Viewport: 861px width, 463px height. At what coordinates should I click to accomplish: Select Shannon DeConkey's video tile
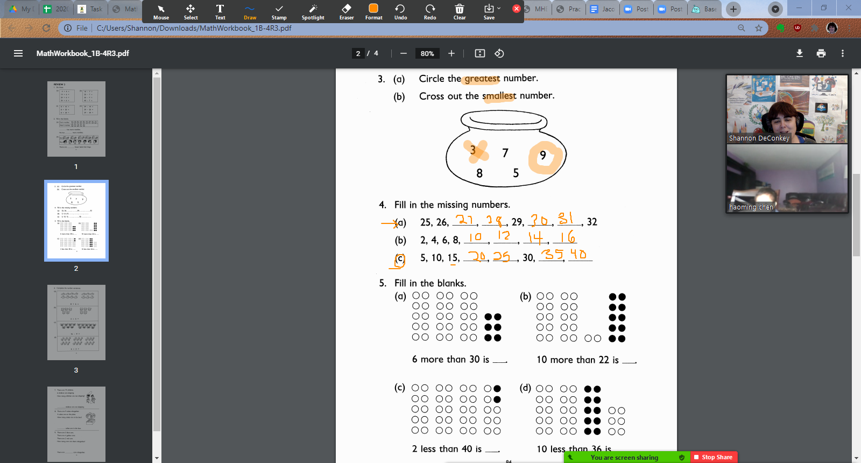787,109
